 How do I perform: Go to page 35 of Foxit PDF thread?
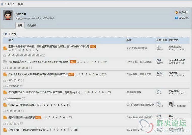coord(109,92)
